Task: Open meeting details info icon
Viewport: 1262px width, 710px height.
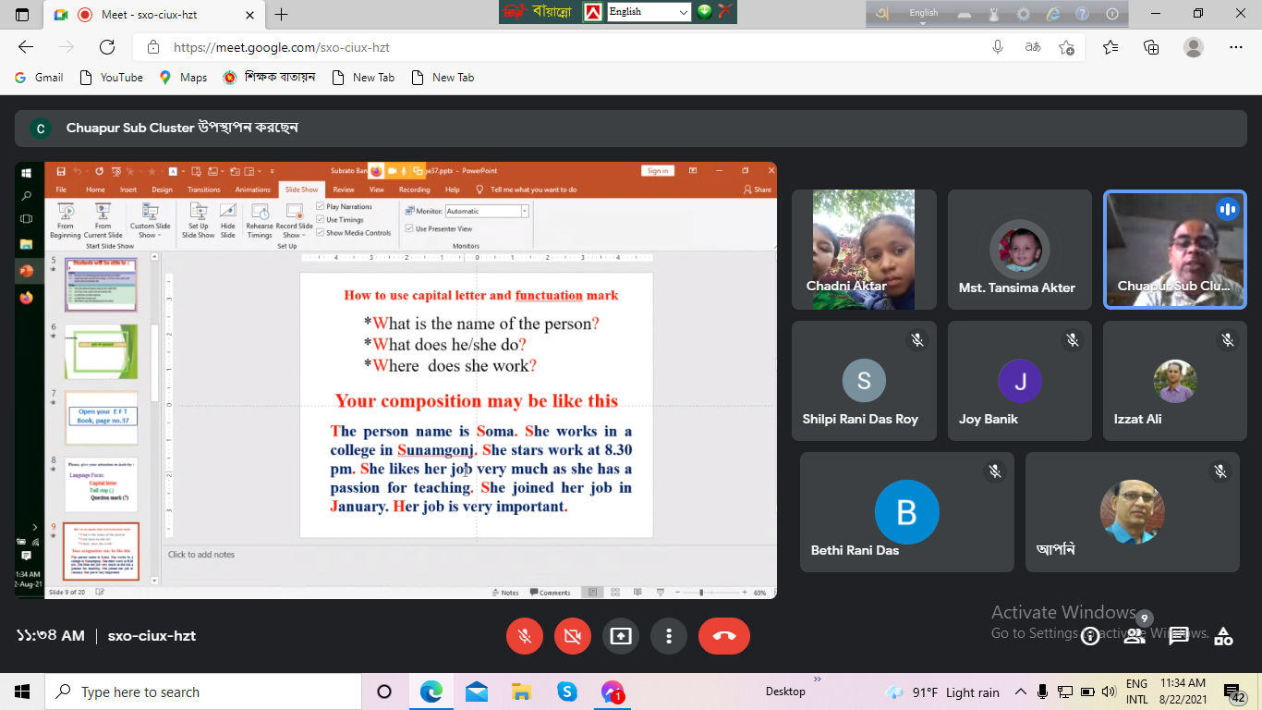Action: [1090, 636]
